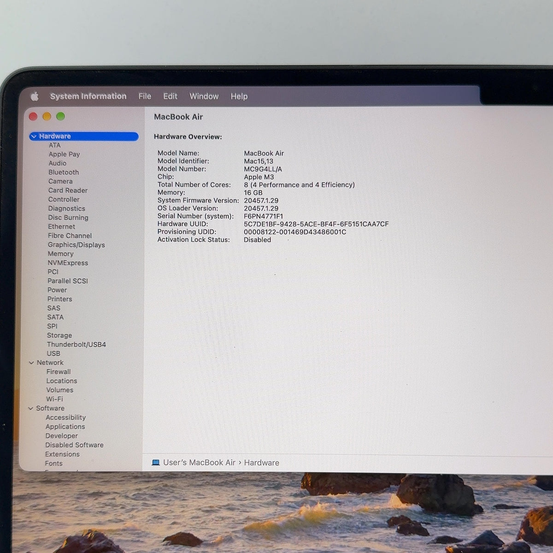Image resolution: width=553 pixels, height=553 pixels.
Task: Select the Network category in sidebar
Action: (x=50, y=363)
